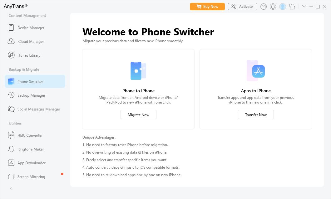Switch to iTunes Library

35,55
